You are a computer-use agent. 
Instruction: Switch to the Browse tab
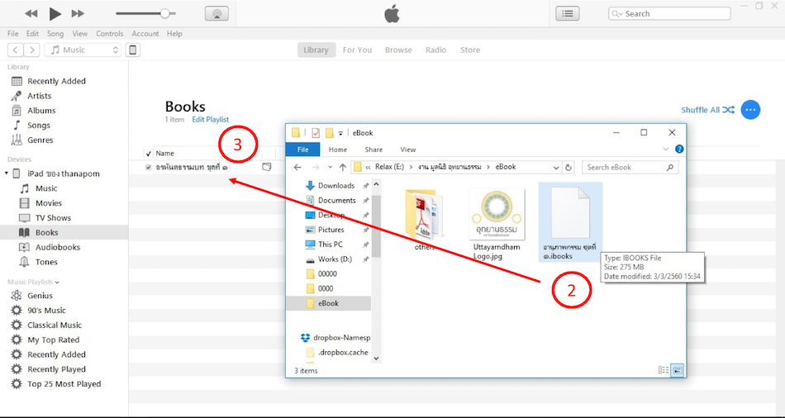[x=398, y=50]
